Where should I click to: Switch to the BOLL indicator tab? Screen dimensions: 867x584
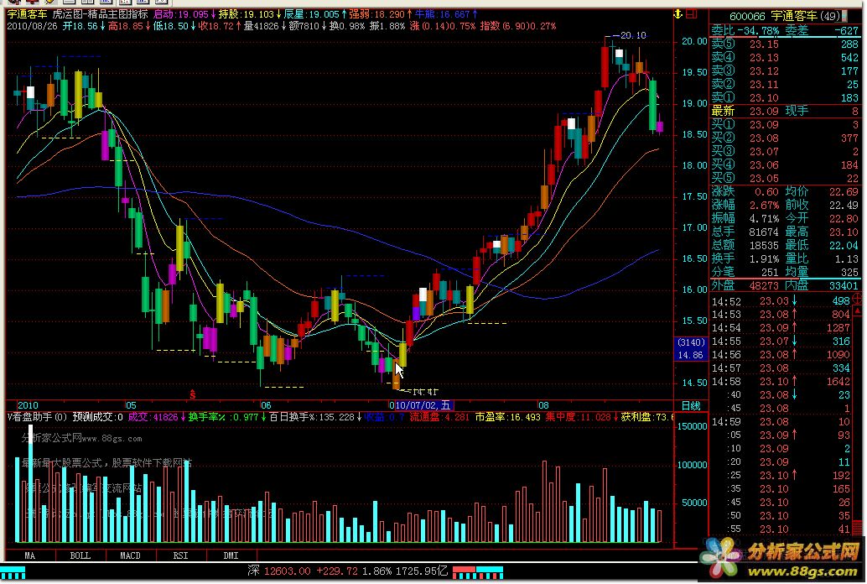click(x=80, y=555)
